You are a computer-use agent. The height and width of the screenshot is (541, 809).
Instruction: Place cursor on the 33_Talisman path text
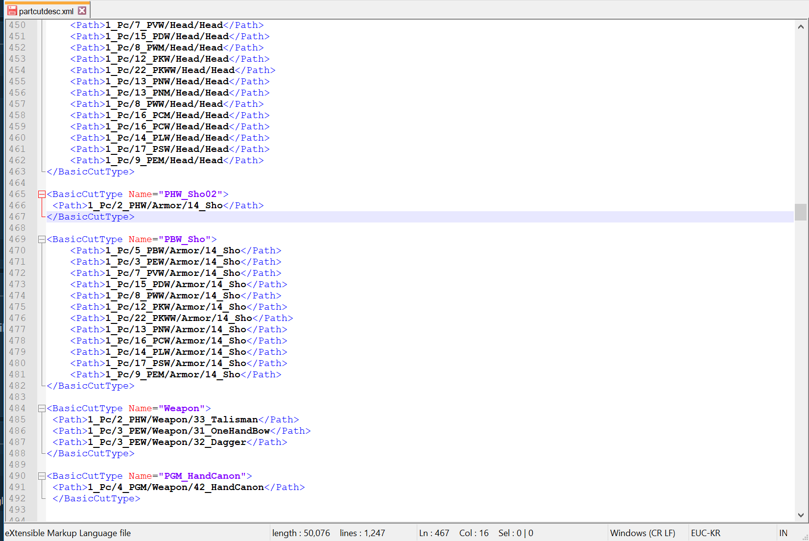click(234, 420)
